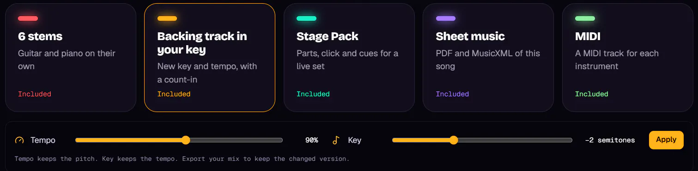Click the orange pill on Backing track card
698x171 pixels.
click(167, 18)
